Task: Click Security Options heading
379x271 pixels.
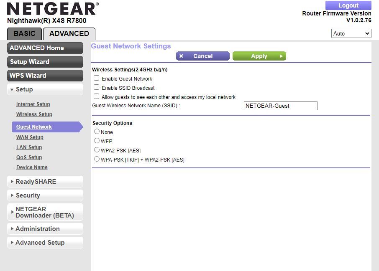Action: tap(112, 123)
